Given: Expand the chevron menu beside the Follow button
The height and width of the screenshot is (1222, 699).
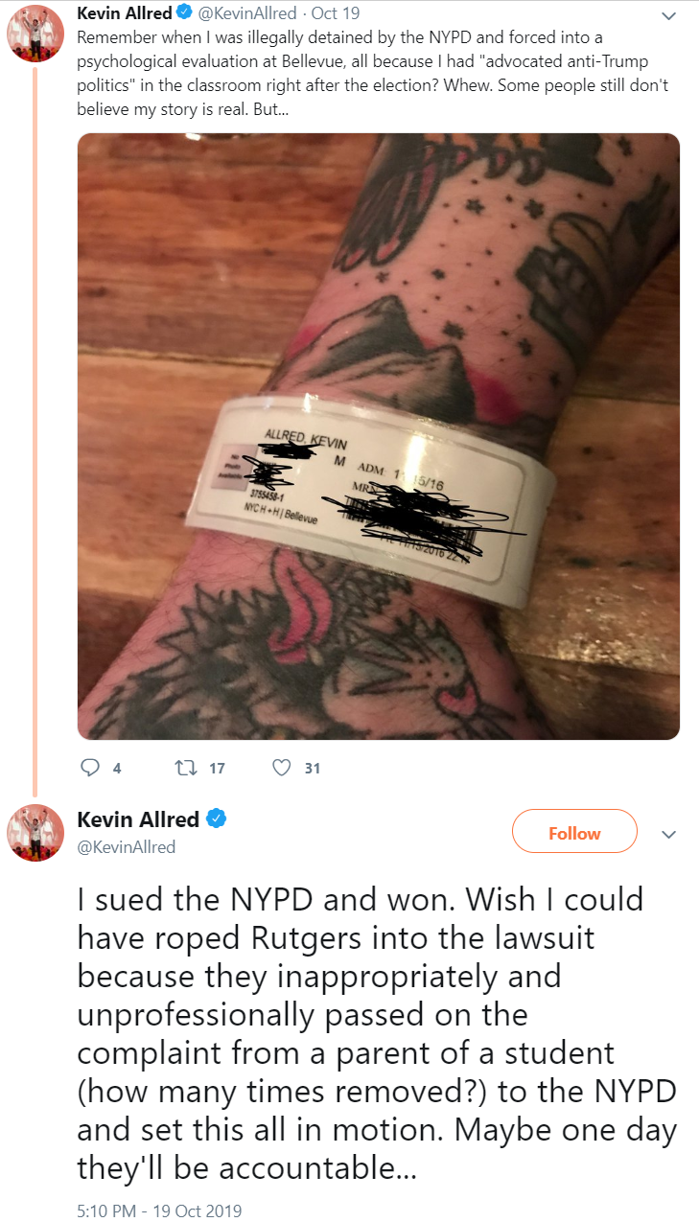Looking at the screenshot, I should click(x=669, y=835).
